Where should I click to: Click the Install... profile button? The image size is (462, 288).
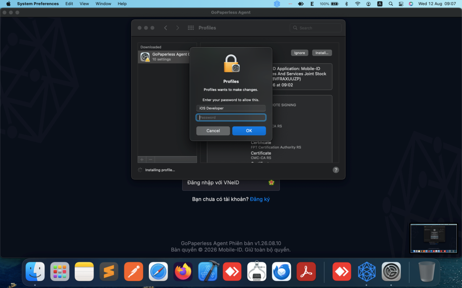click(x=322, y=53)
